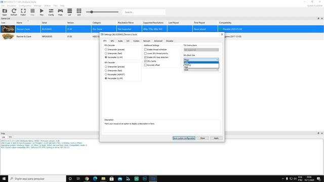The width and height of the screenshot is (324, 182).
Task: Click Save custom configuration button
Action: tap(184, 138)
